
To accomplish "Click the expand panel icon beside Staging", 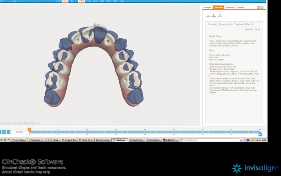I will point(258,8).
